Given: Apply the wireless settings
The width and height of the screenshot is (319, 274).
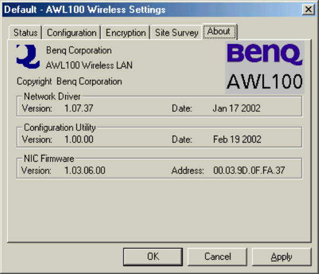Looking at the screenshot, I should (x=281, y=257).
